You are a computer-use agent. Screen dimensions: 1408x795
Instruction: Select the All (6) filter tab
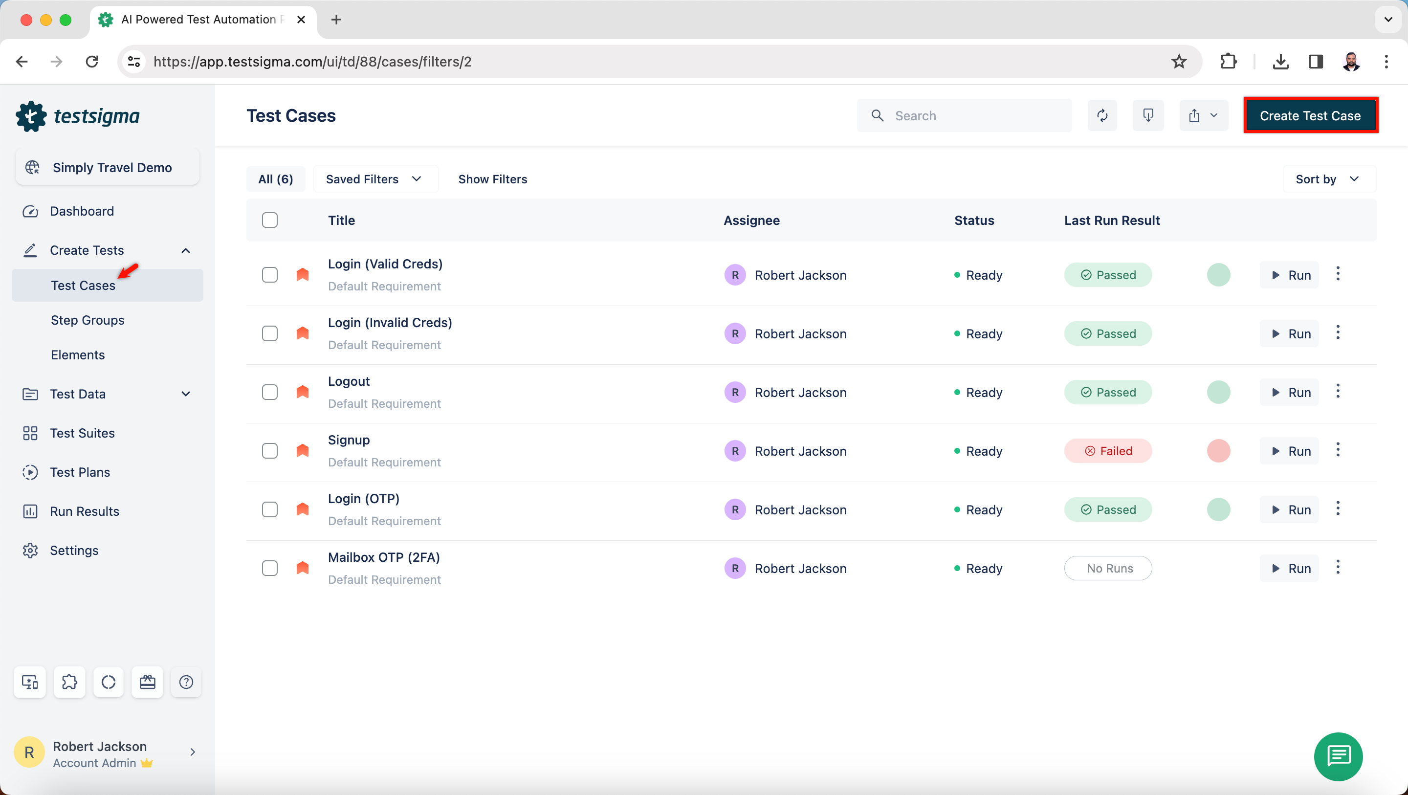[x=275, y=179]
